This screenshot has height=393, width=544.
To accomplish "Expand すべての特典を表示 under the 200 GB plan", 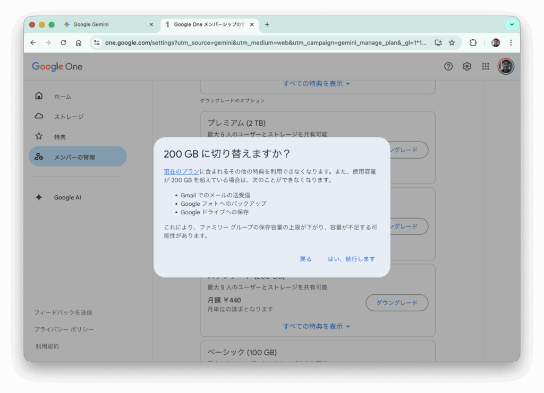I will [317, 327].
